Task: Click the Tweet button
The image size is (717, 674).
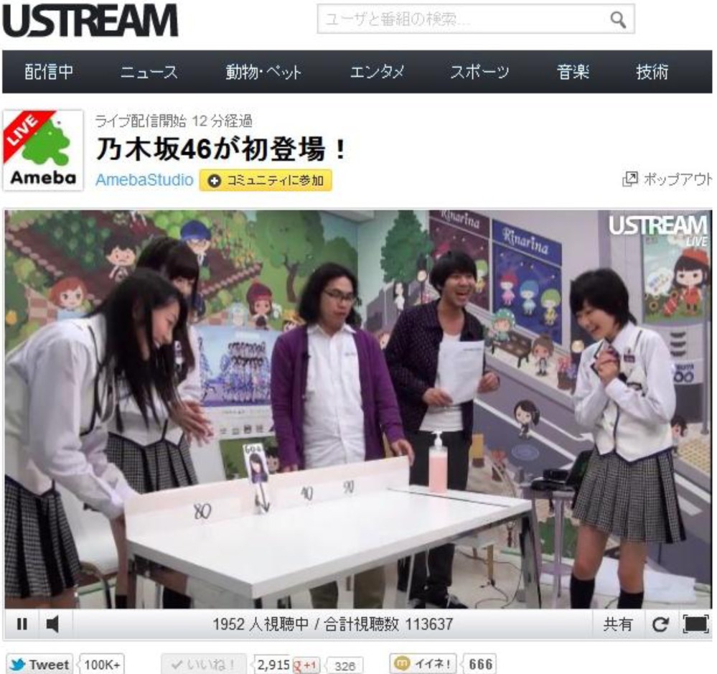Action: point(41,664)
